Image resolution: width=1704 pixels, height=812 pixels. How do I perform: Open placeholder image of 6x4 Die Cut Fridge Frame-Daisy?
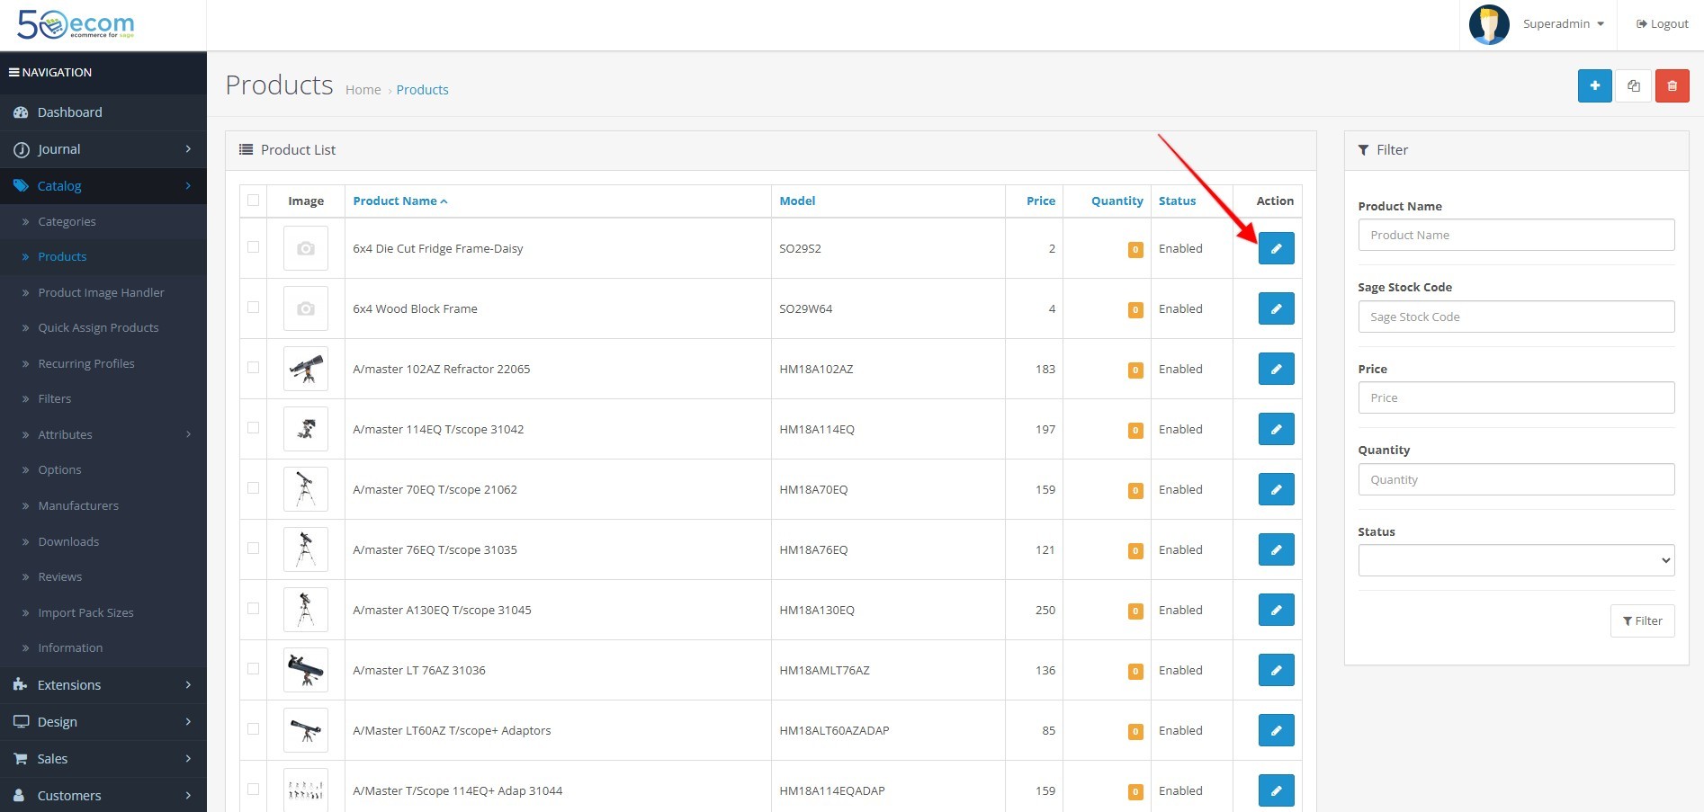coord(306,248)
